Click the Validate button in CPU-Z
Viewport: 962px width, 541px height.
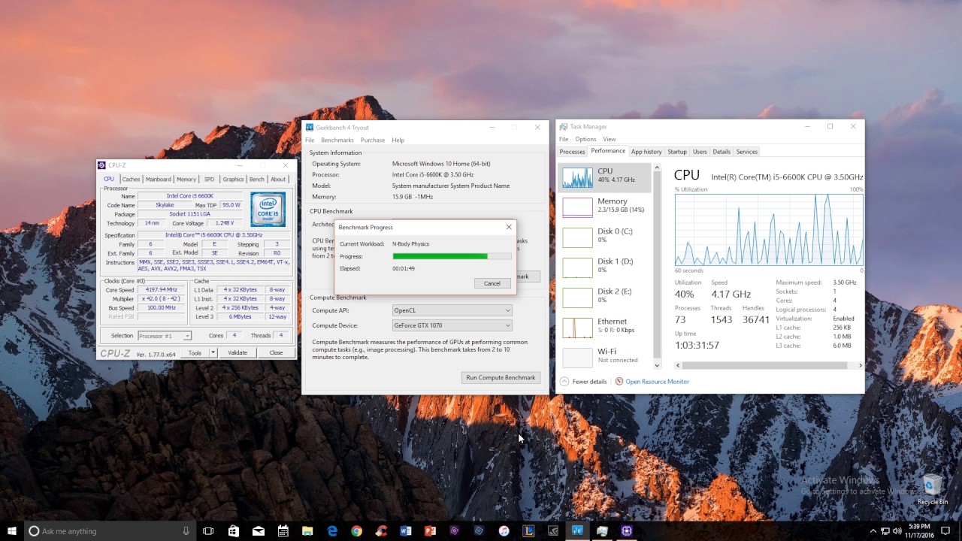click(x=237, y=352)
